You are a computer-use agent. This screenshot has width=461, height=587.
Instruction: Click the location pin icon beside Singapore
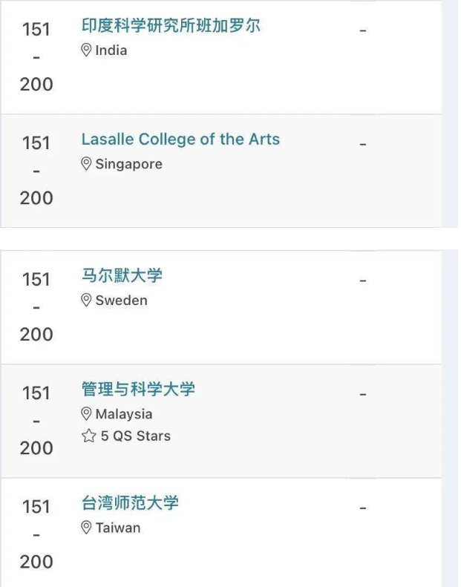[86, 164]
